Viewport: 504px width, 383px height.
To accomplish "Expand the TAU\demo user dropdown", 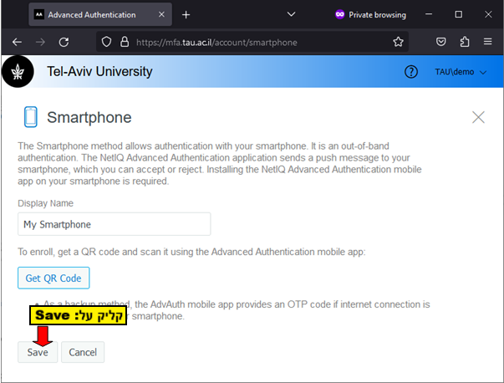I will pyautogui.click(x=460, y=72).
